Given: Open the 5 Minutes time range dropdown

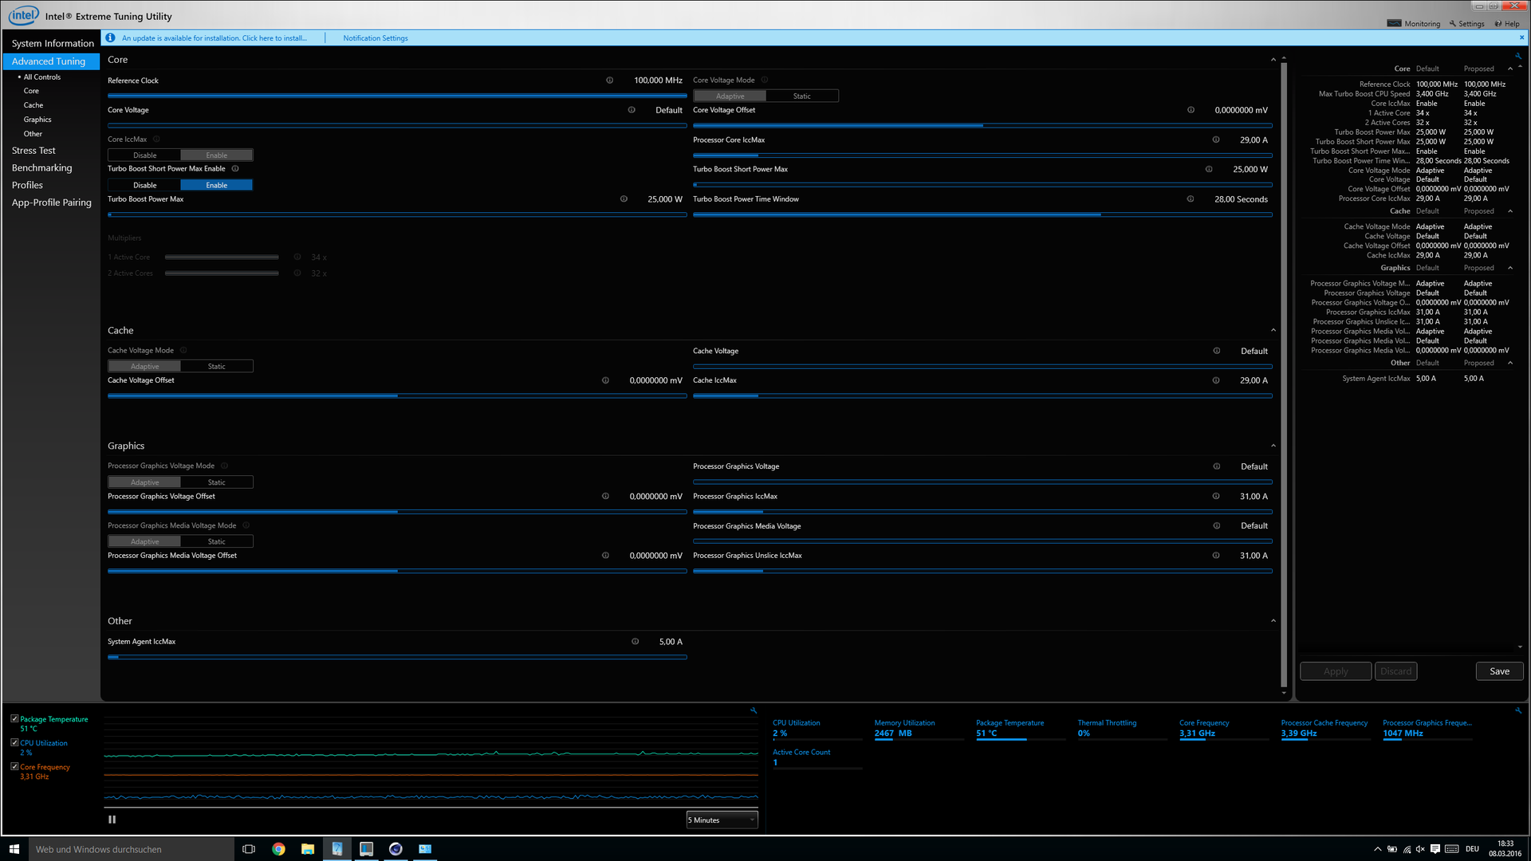Looking at the screenshot, I should [x=722, y=820].
